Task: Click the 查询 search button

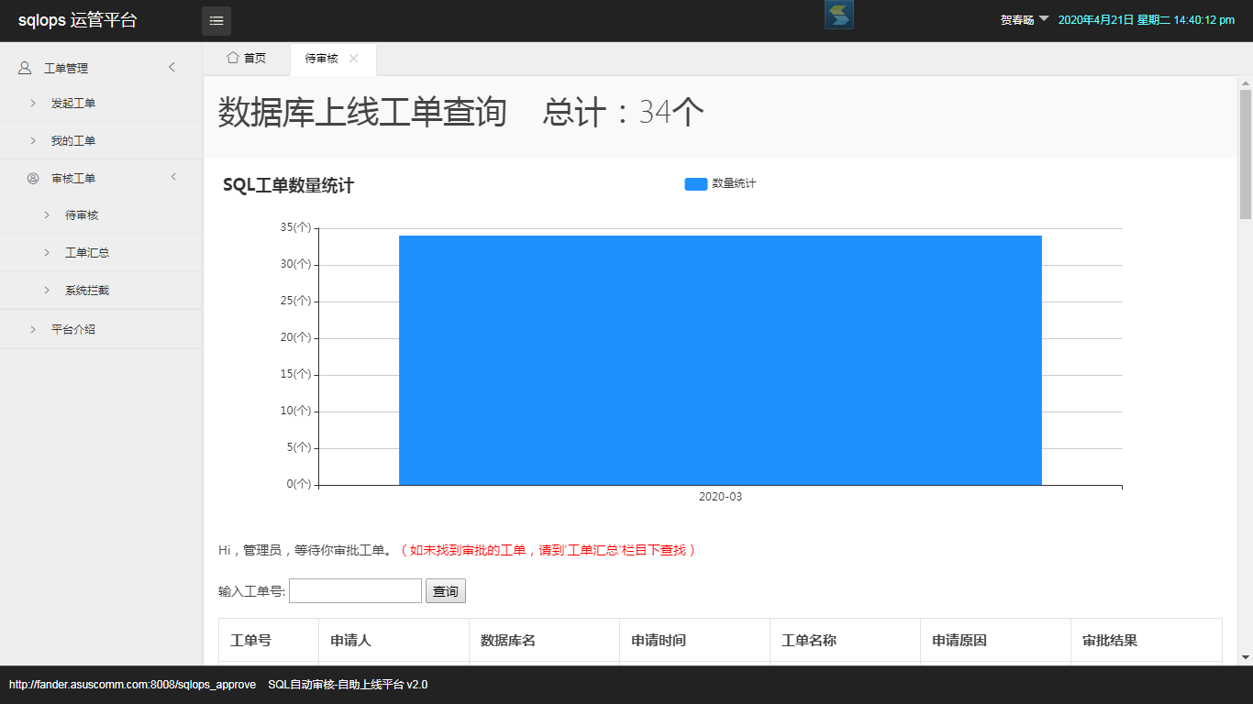Action: click(x=445, y=591)
